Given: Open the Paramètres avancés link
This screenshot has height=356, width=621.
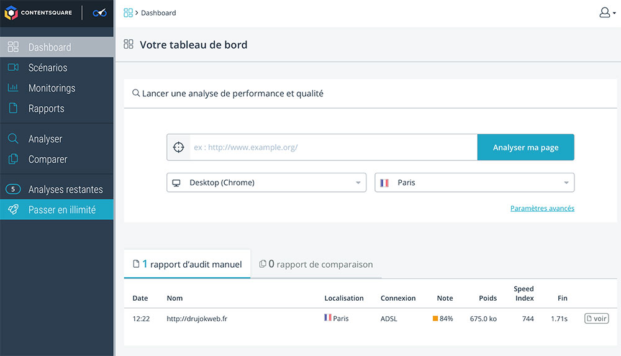Looking at the screenshot, I should coord(542,208).
